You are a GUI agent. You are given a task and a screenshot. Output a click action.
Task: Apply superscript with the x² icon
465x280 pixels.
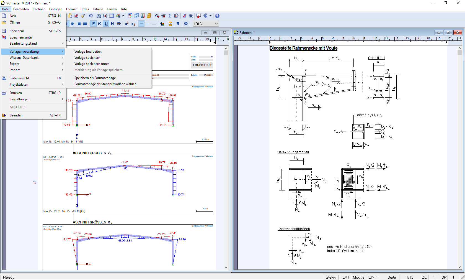pyautogui.click(x=126, y=24)
